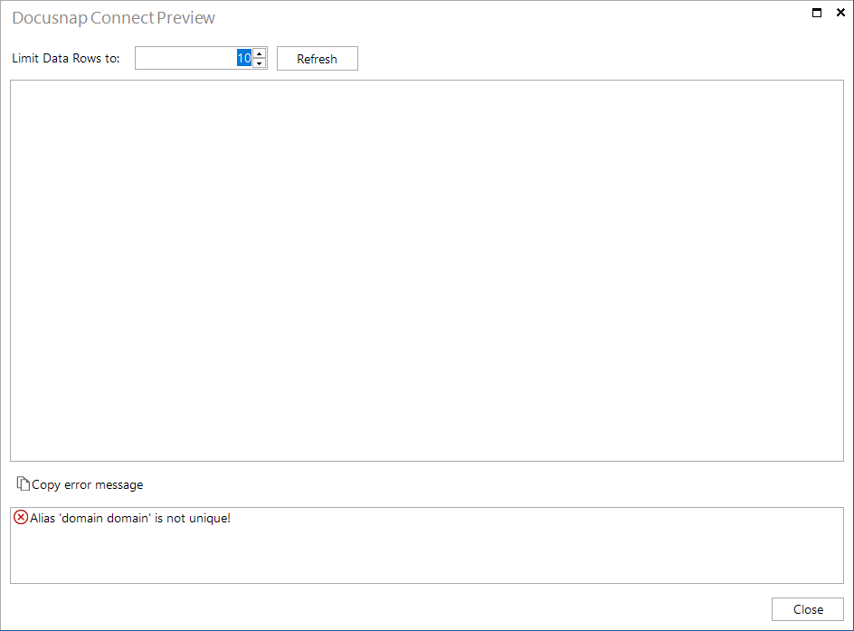Increase row limit with up arrow
Screen dimensions: 854x631
click(x=260, y=53)
